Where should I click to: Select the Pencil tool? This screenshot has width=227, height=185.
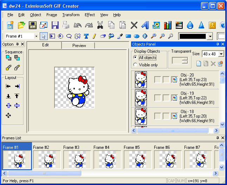click(x=94, y=36)
